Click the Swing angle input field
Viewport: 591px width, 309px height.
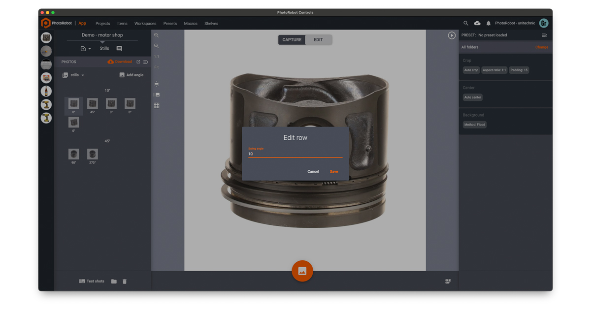click(295, 154)
